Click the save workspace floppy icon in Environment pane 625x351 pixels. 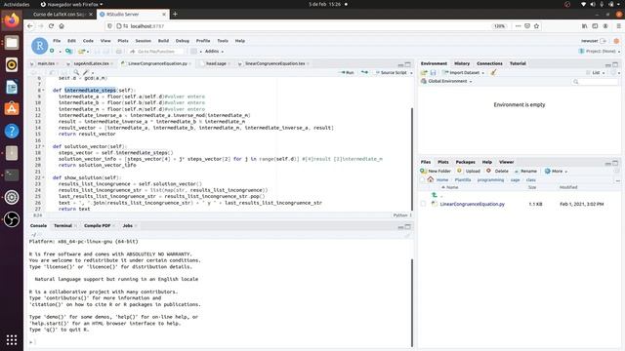point(433,72)
